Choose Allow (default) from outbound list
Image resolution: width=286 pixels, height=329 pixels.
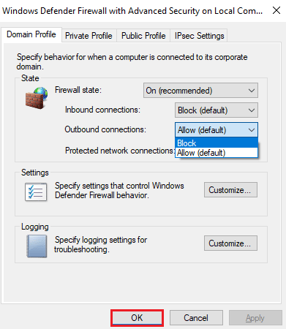[217, 153]
